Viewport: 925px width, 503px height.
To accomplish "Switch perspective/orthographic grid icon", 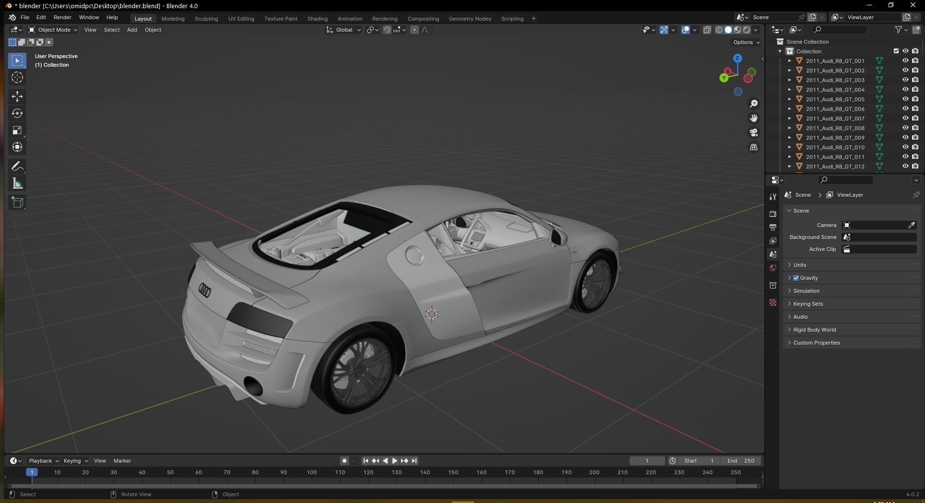I will coord(754,147).
